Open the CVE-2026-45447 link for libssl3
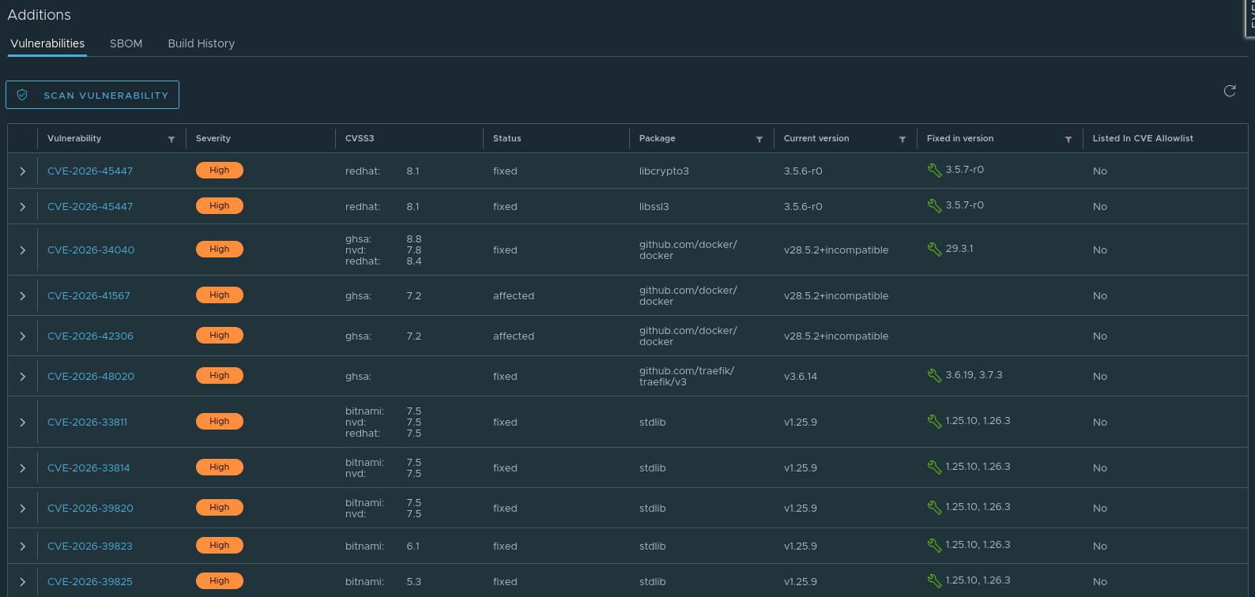This screenshot has width=1255, height=597. 90,206
